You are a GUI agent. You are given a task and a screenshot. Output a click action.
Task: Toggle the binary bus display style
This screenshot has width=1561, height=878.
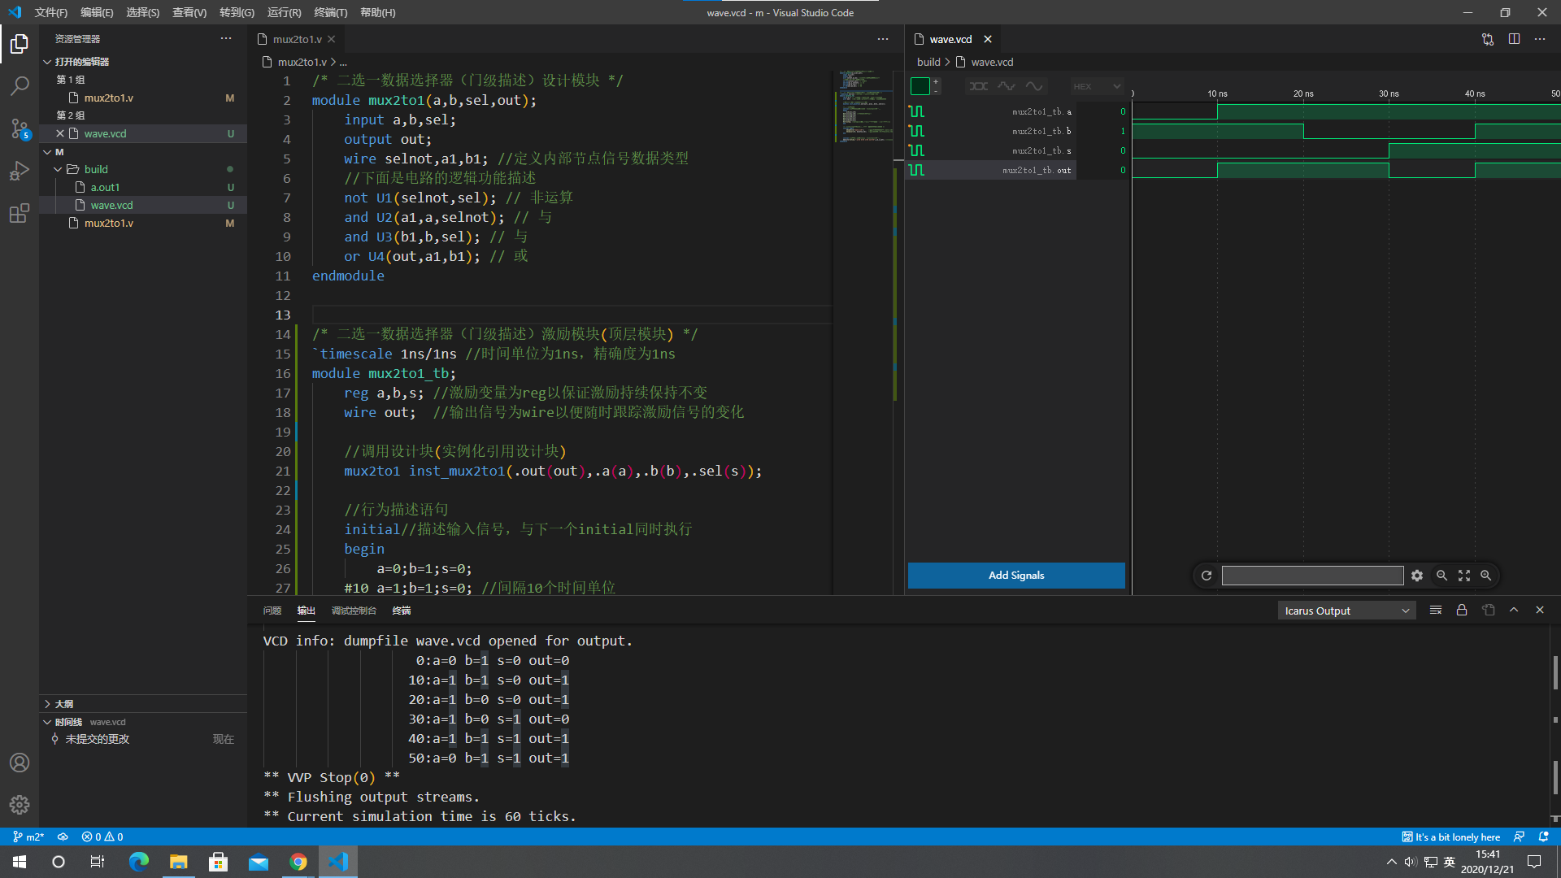[978, 86]
